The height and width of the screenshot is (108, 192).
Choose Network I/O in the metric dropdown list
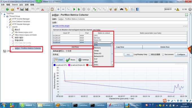102,56
